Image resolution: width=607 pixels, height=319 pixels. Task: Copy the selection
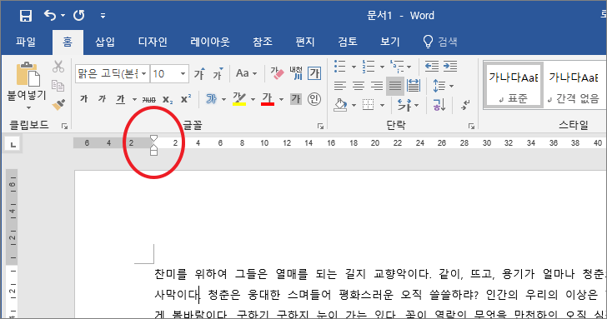coord(58,85)
